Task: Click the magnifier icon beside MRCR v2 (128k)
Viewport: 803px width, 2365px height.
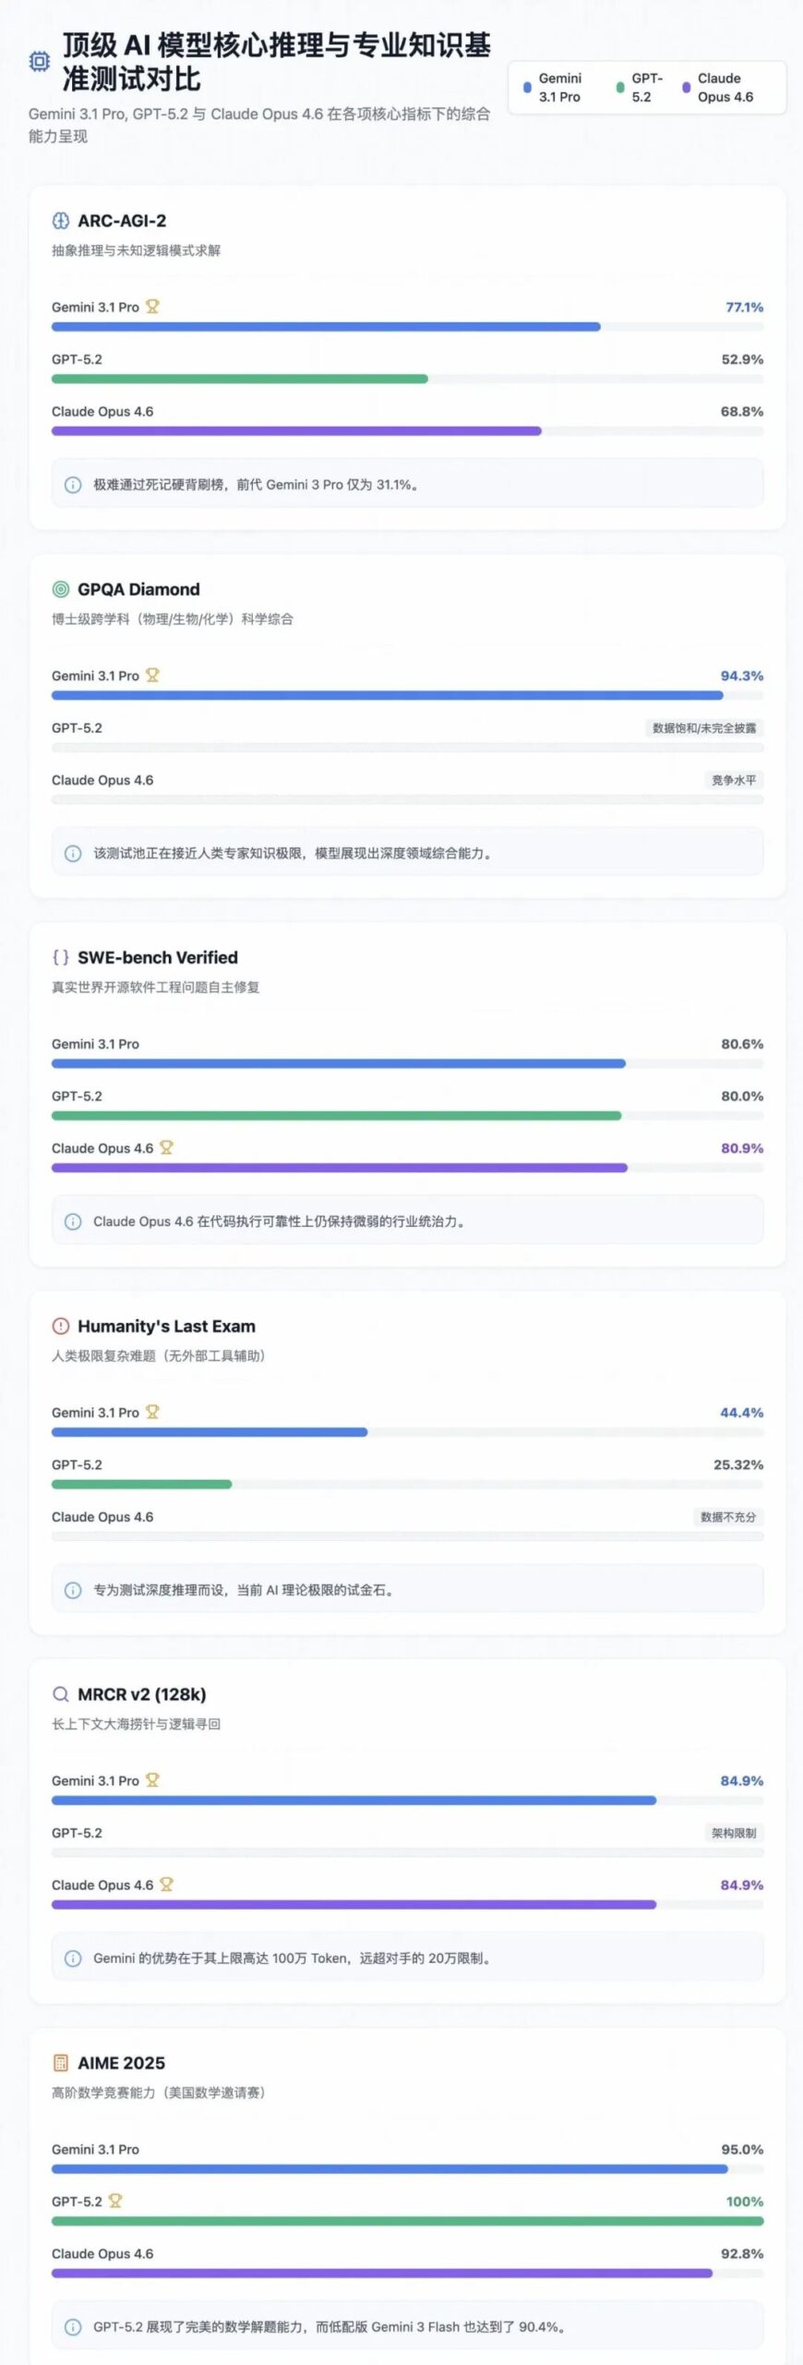Action: [x=61, y=1694]
